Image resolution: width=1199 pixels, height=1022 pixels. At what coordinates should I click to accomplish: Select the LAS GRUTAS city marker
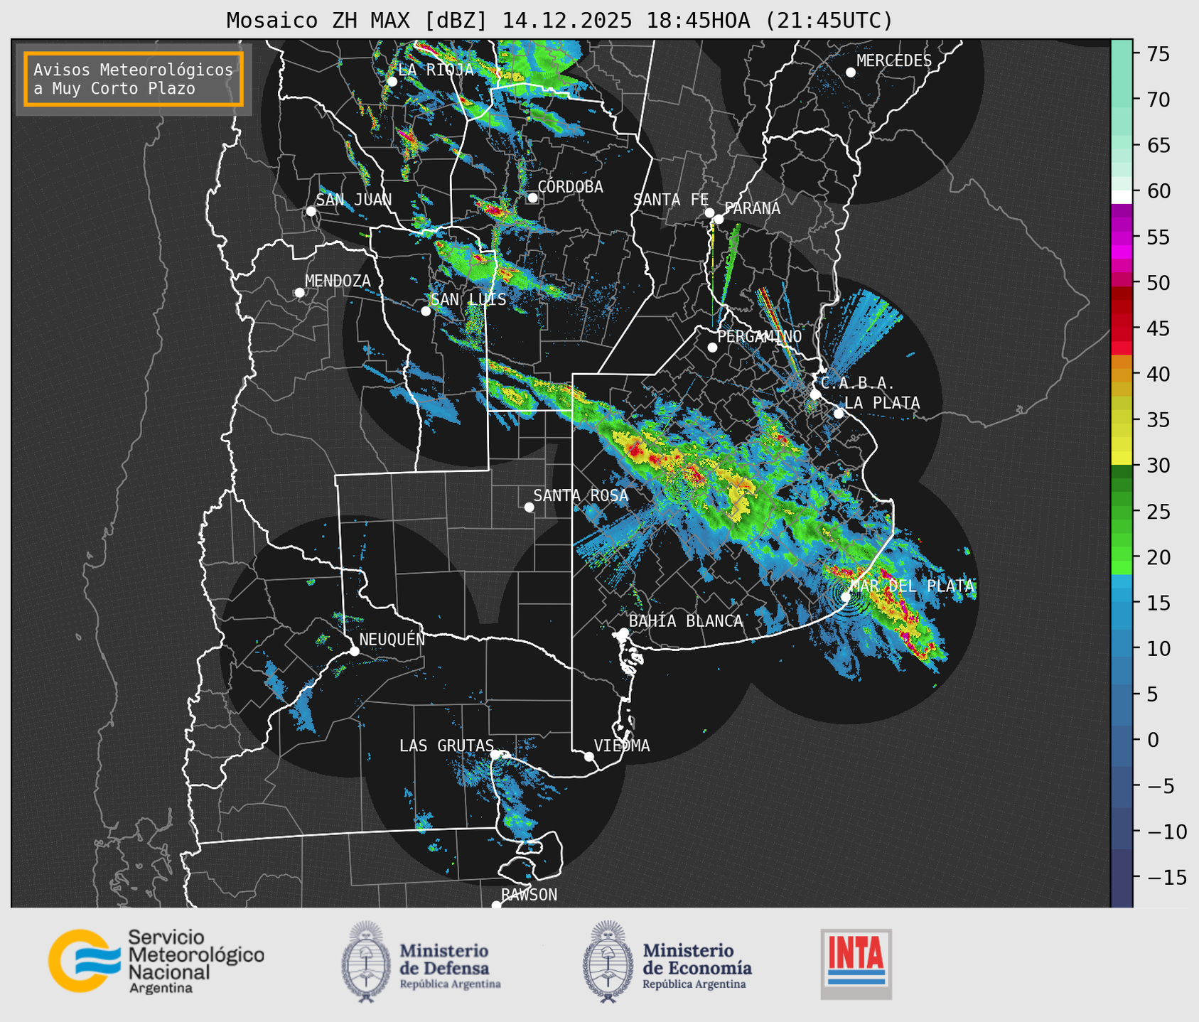(495, 754)
